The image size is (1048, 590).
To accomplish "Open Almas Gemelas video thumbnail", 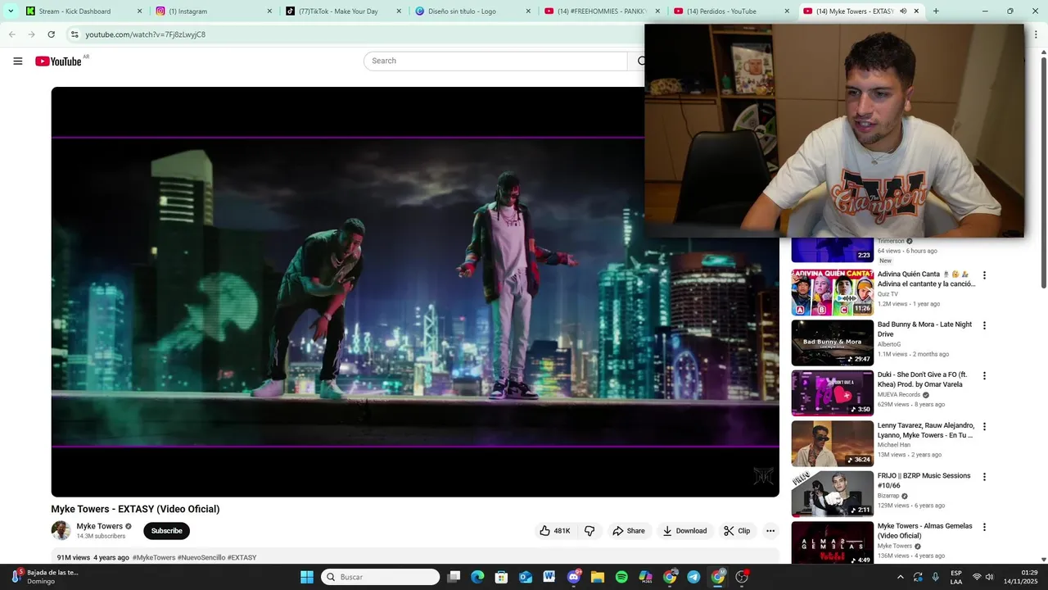I will (832, 542).
